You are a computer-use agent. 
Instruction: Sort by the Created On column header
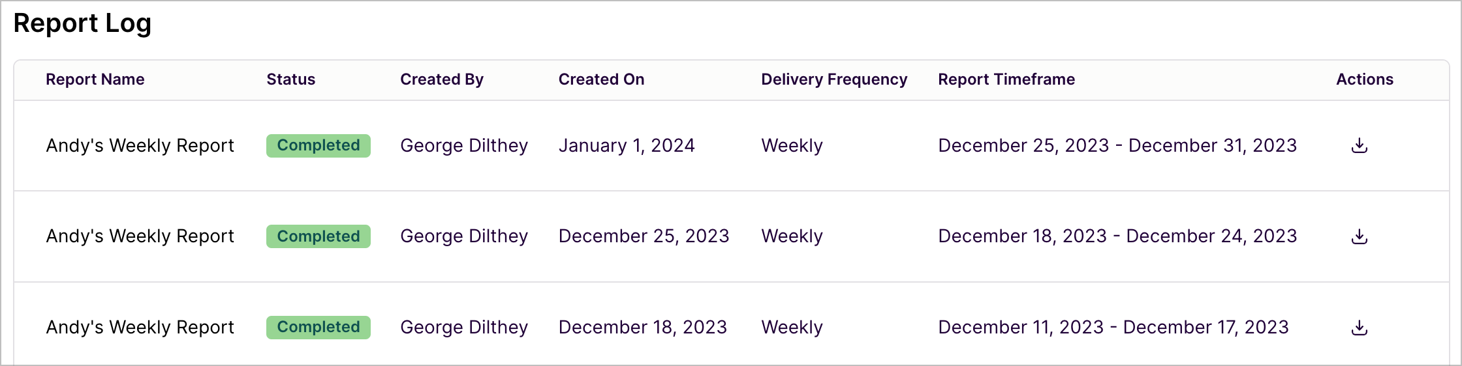pos(601,79)
